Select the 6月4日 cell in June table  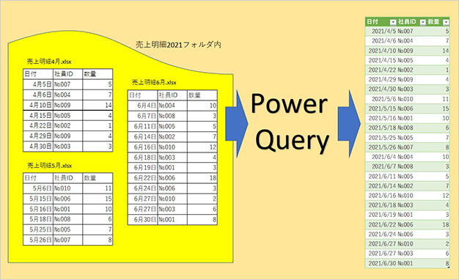143,106
